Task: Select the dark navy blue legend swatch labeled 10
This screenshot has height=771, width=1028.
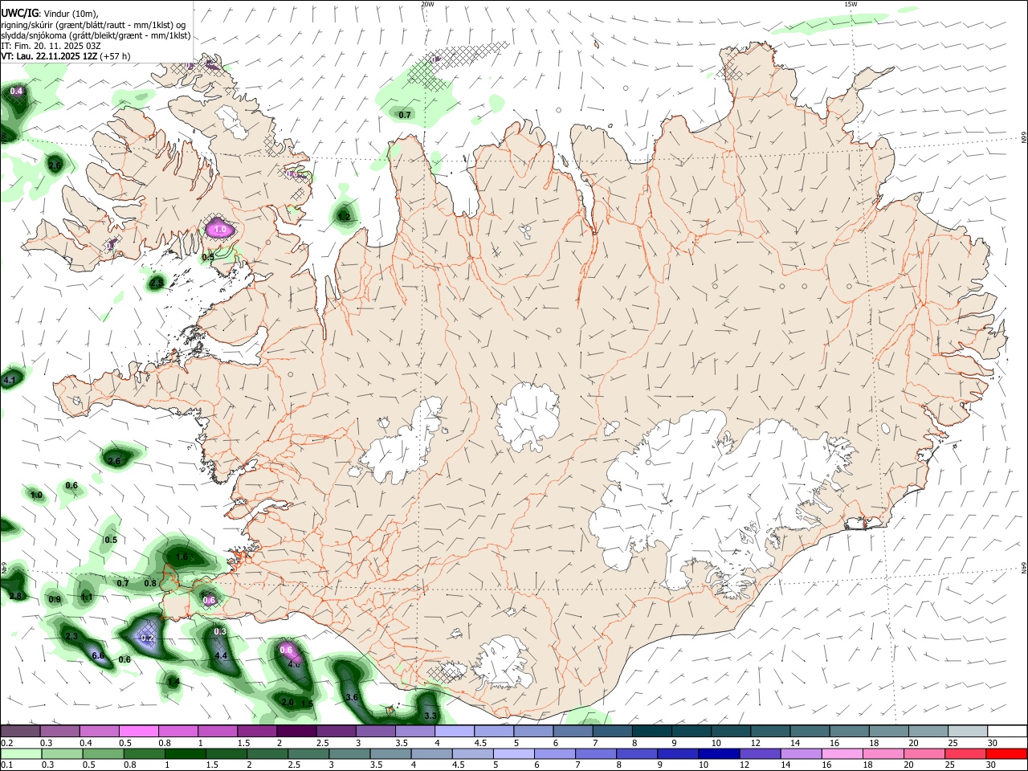Action: click(717, 753)
